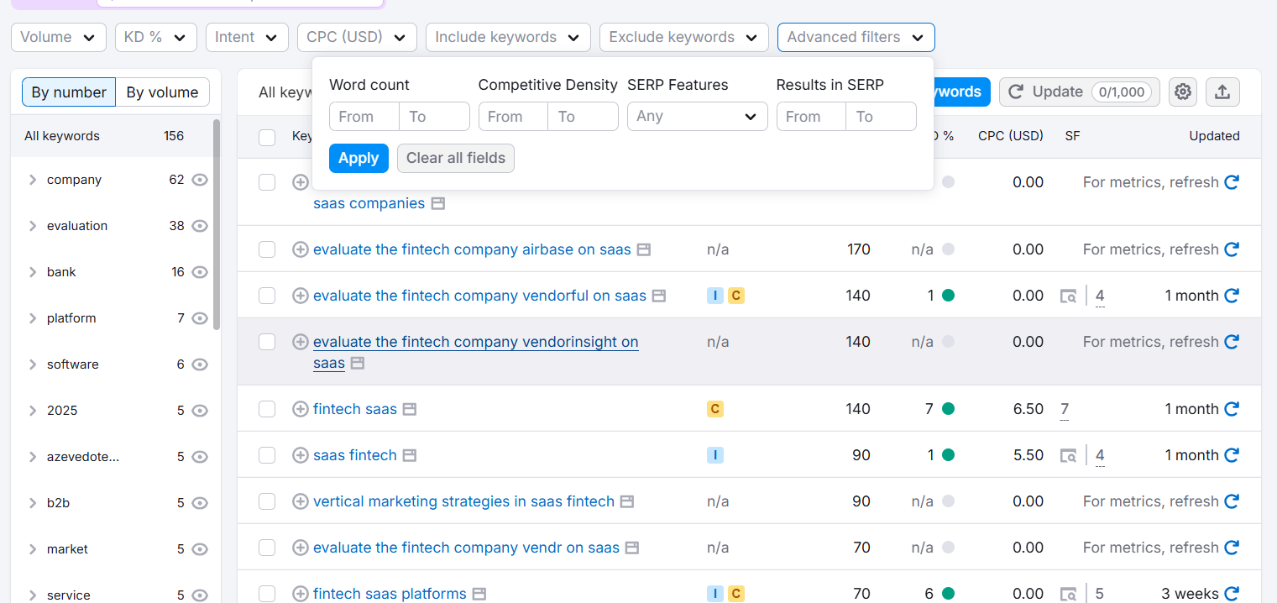This screenshot has height=603, width=1277.
Task: Select all keywords via header checkbox
Action: click(267, 138)
